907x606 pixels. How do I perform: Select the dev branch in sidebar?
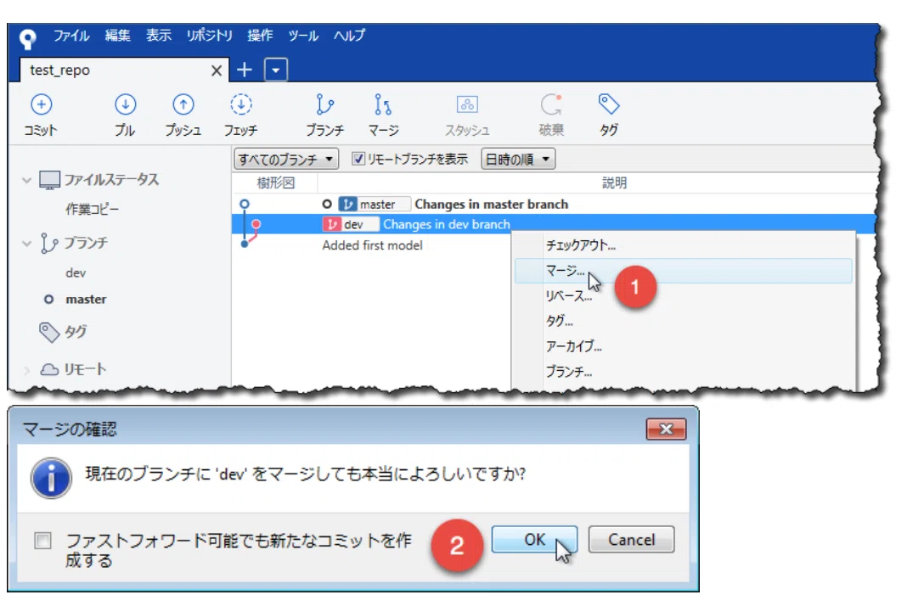pos(76,273)
